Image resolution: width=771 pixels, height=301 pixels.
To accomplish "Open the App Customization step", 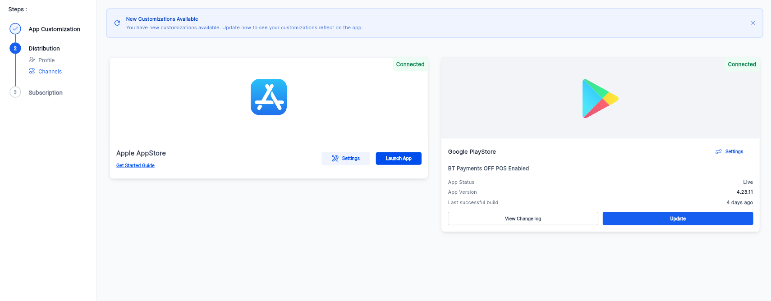I will pos(54,29).
